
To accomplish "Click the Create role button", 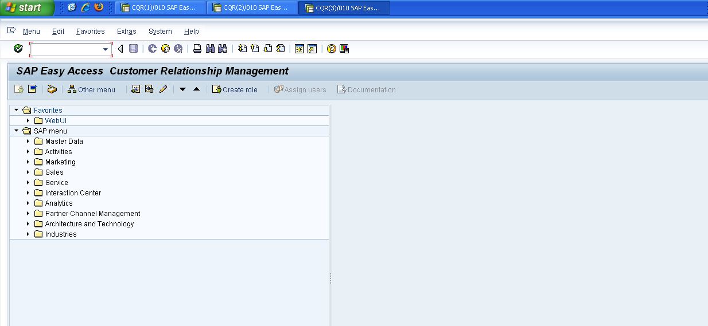I will [235, 89].
